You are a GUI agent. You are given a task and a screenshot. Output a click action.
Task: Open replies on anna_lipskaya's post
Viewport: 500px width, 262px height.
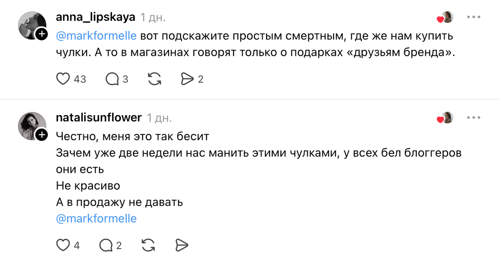coord(112,79)
